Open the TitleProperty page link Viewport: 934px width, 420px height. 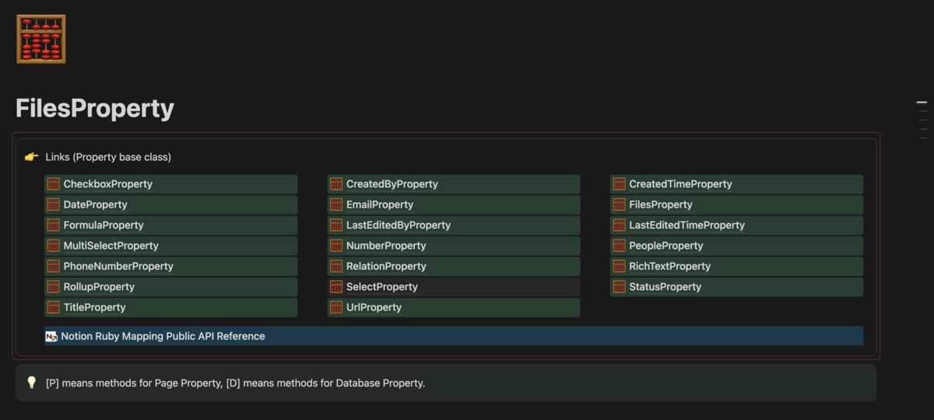click(x=94, y=307)
